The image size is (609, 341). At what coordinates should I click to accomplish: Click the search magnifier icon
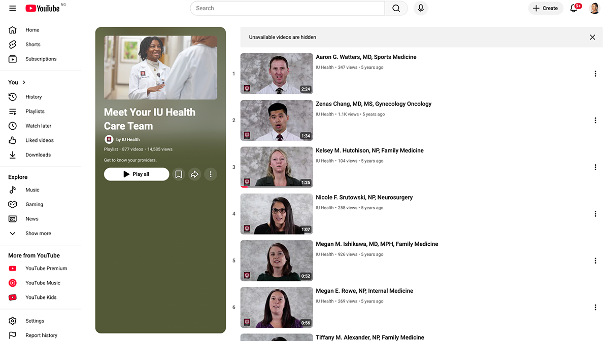(396, 8)
